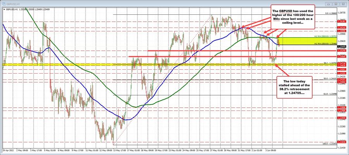The width and height of the screenshot is (349, 155).
Task: Click the red 1.25000 price tag
Action: coord(342,57)
